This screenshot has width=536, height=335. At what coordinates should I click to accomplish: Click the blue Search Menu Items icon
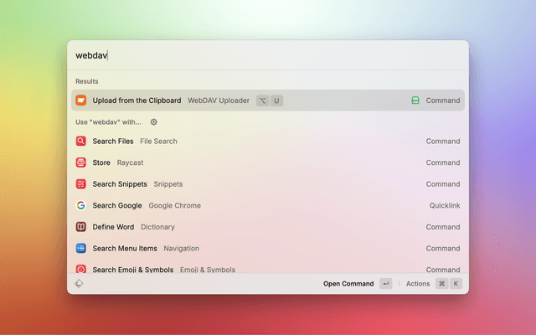pyautogui.click(x=81, y=248)
